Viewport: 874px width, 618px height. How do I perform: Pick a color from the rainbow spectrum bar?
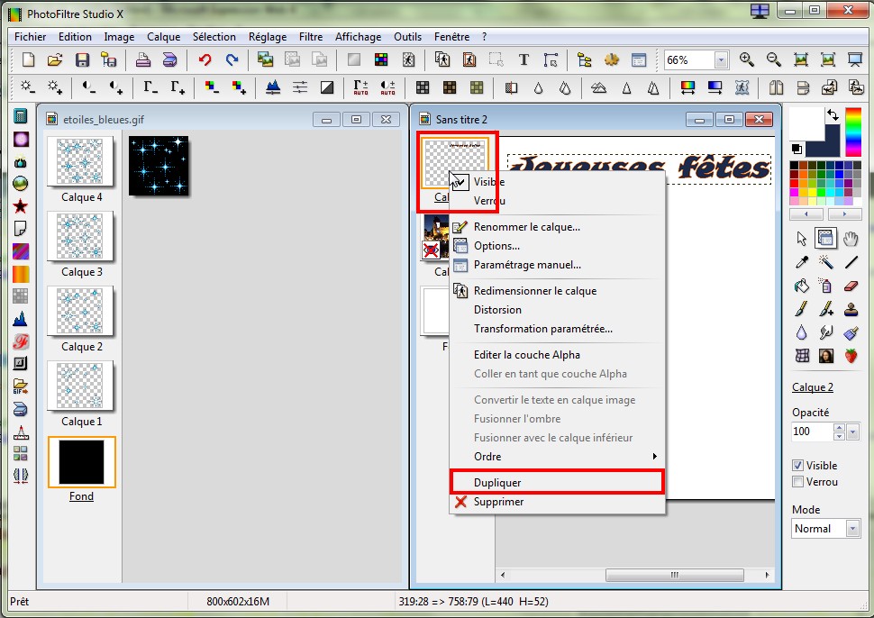[x=853, y=132]
